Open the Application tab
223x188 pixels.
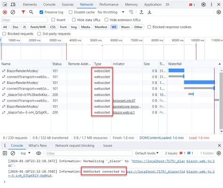click(152, 5)
